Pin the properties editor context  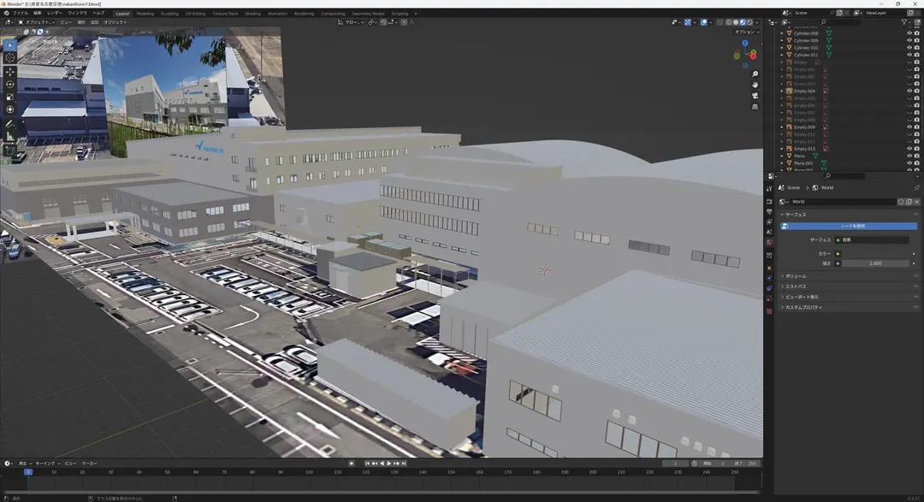916,187
